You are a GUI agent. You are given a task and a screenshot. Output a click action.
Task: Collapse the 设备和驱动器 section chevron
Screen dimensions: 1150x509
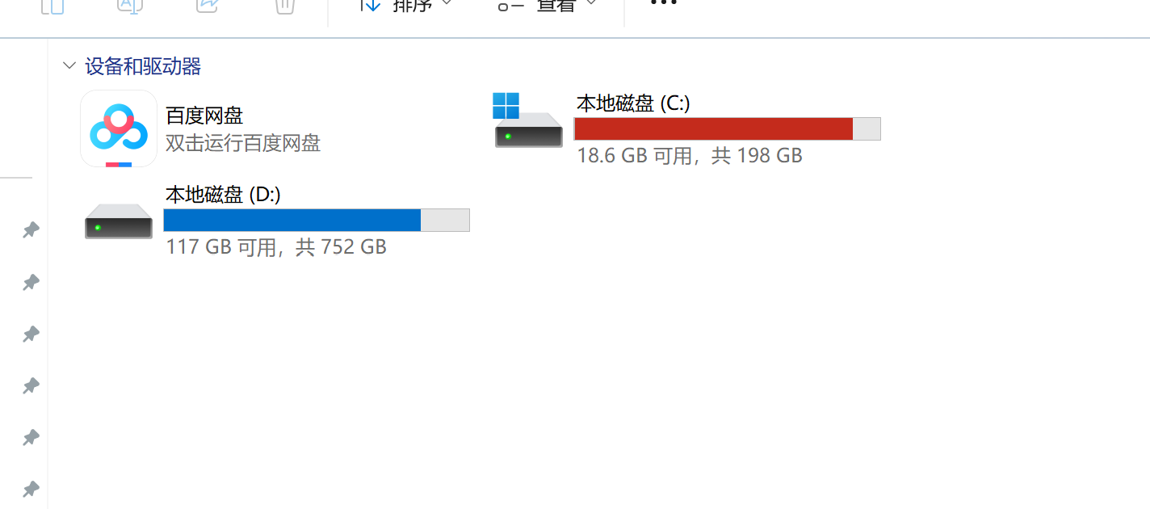pyautogui.click(x=69, y=65)
